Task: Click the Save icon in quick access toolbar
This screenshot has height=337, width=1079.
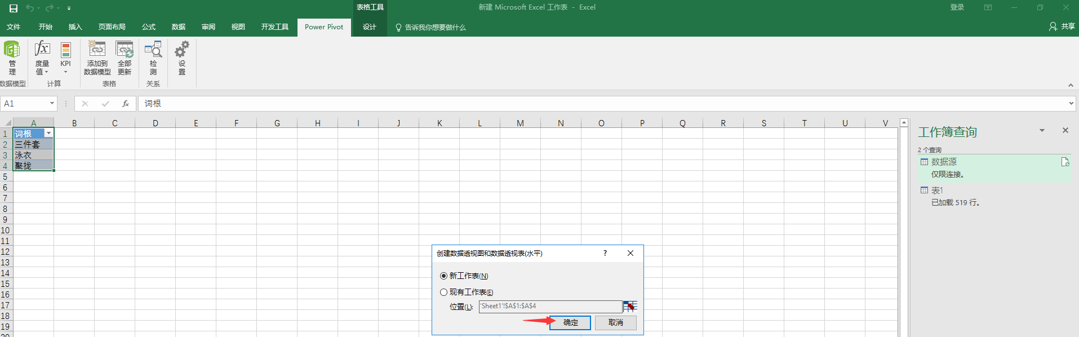Action: click(14, 8)
